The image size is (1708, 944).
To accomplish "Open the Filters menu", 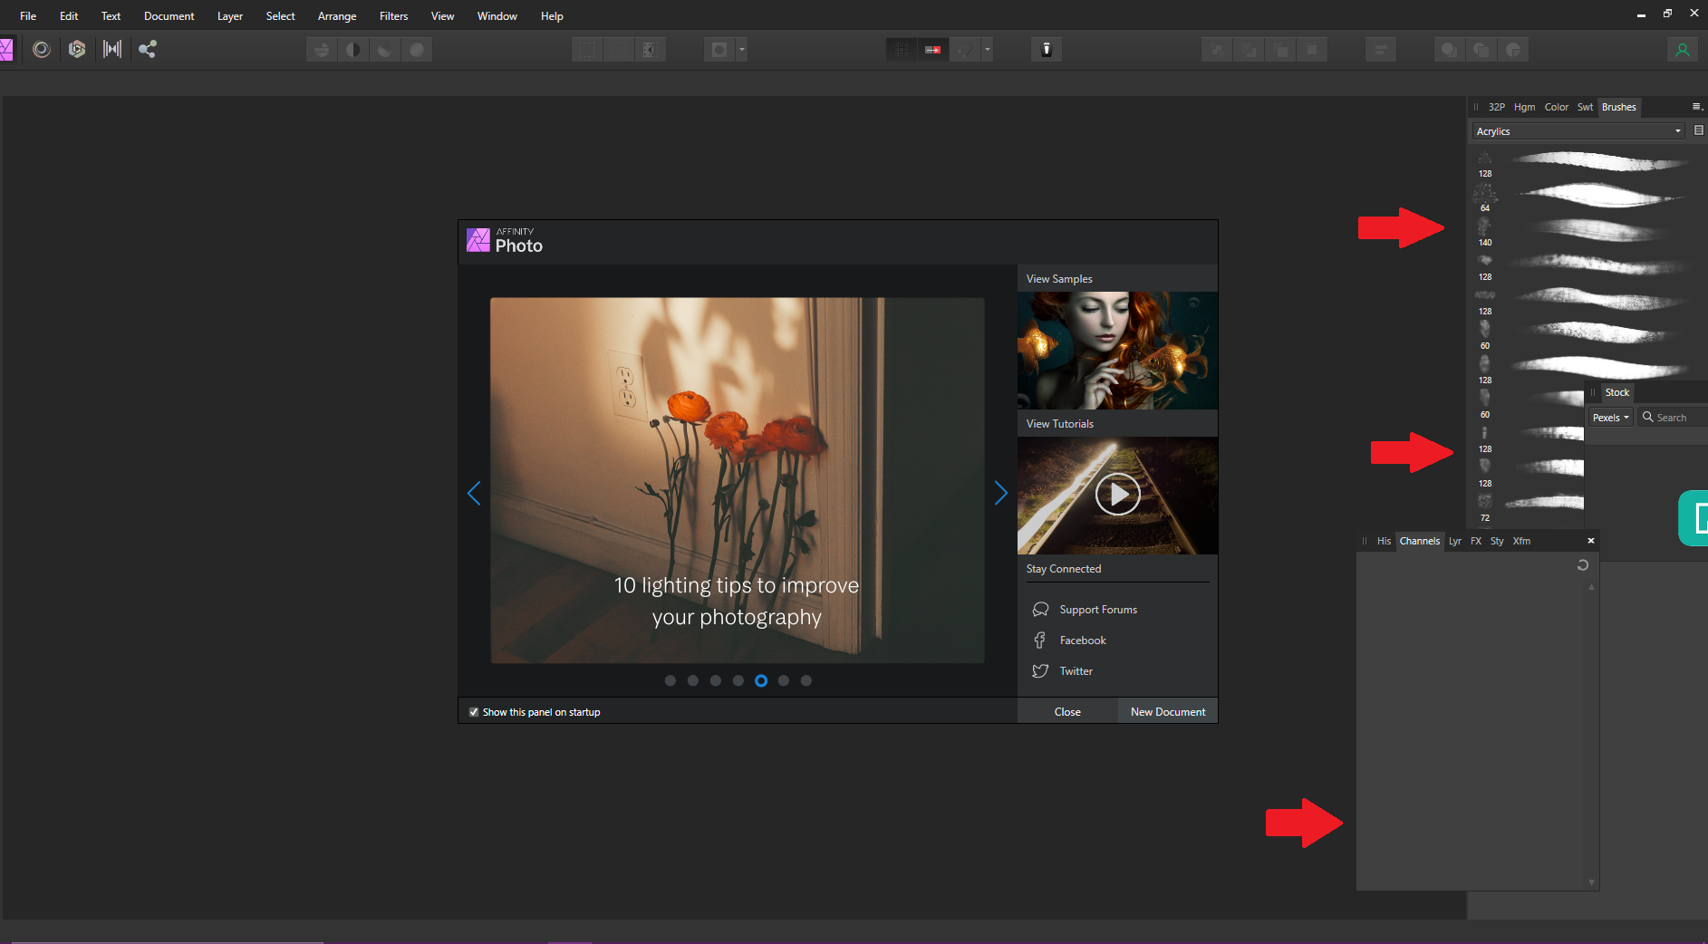I will [x=393, y=15].
